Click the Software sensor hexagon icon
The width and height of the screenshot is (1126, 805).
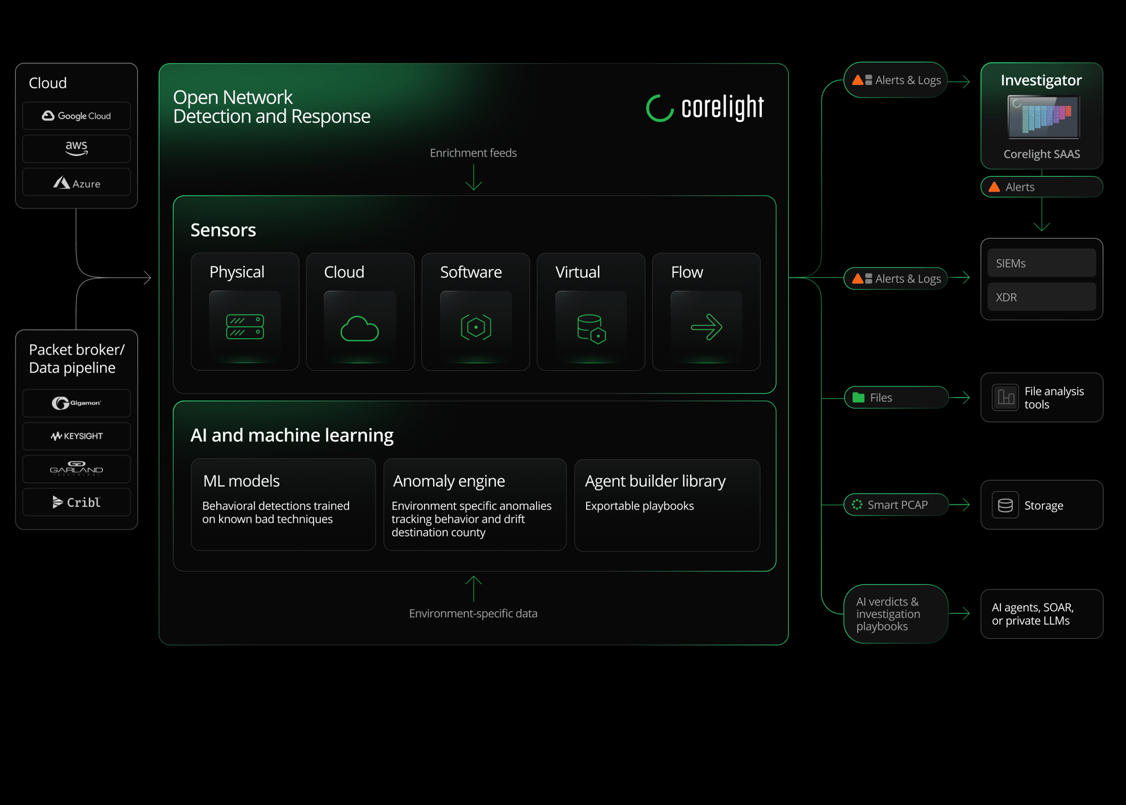point(476,327)
